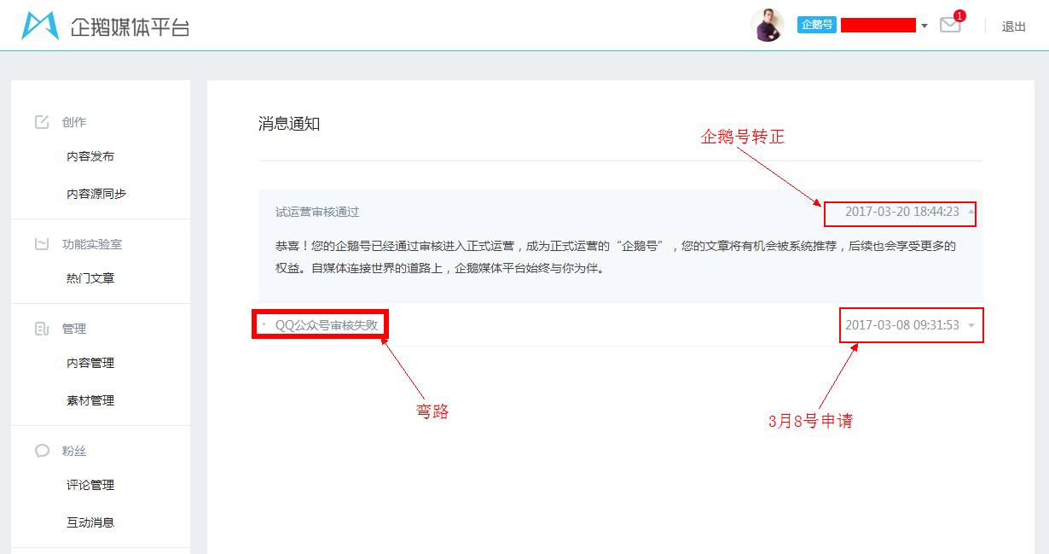Image resolution: width=1049 pixels, height=554 pixels.
Task: Select the 内容源同步 sidebar entry
Action: coord(96,193)
